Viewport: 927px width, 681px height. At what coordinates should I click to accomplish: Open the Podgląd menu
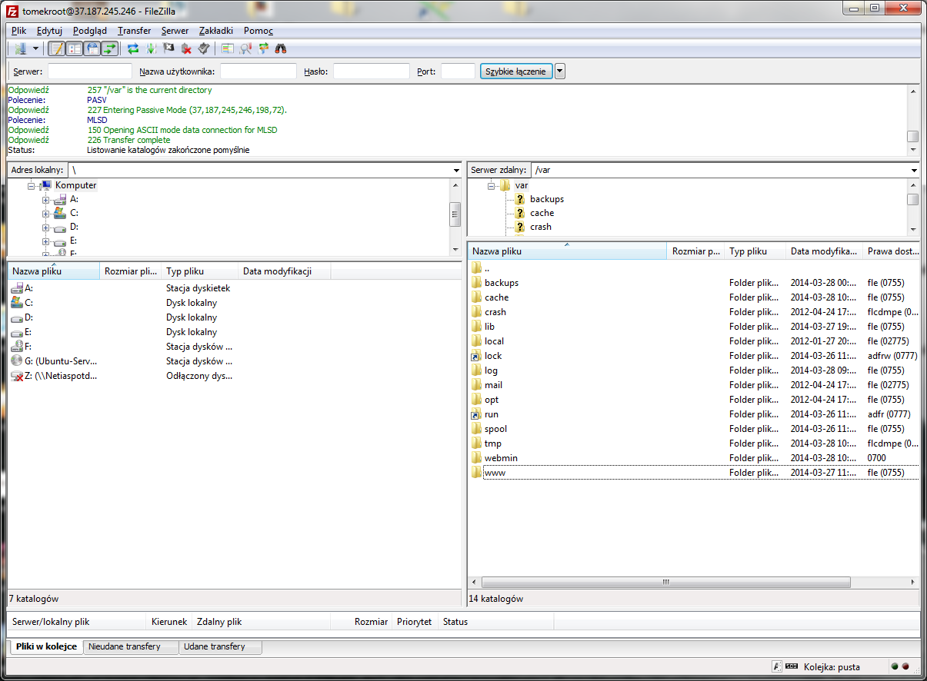point(90,31)
